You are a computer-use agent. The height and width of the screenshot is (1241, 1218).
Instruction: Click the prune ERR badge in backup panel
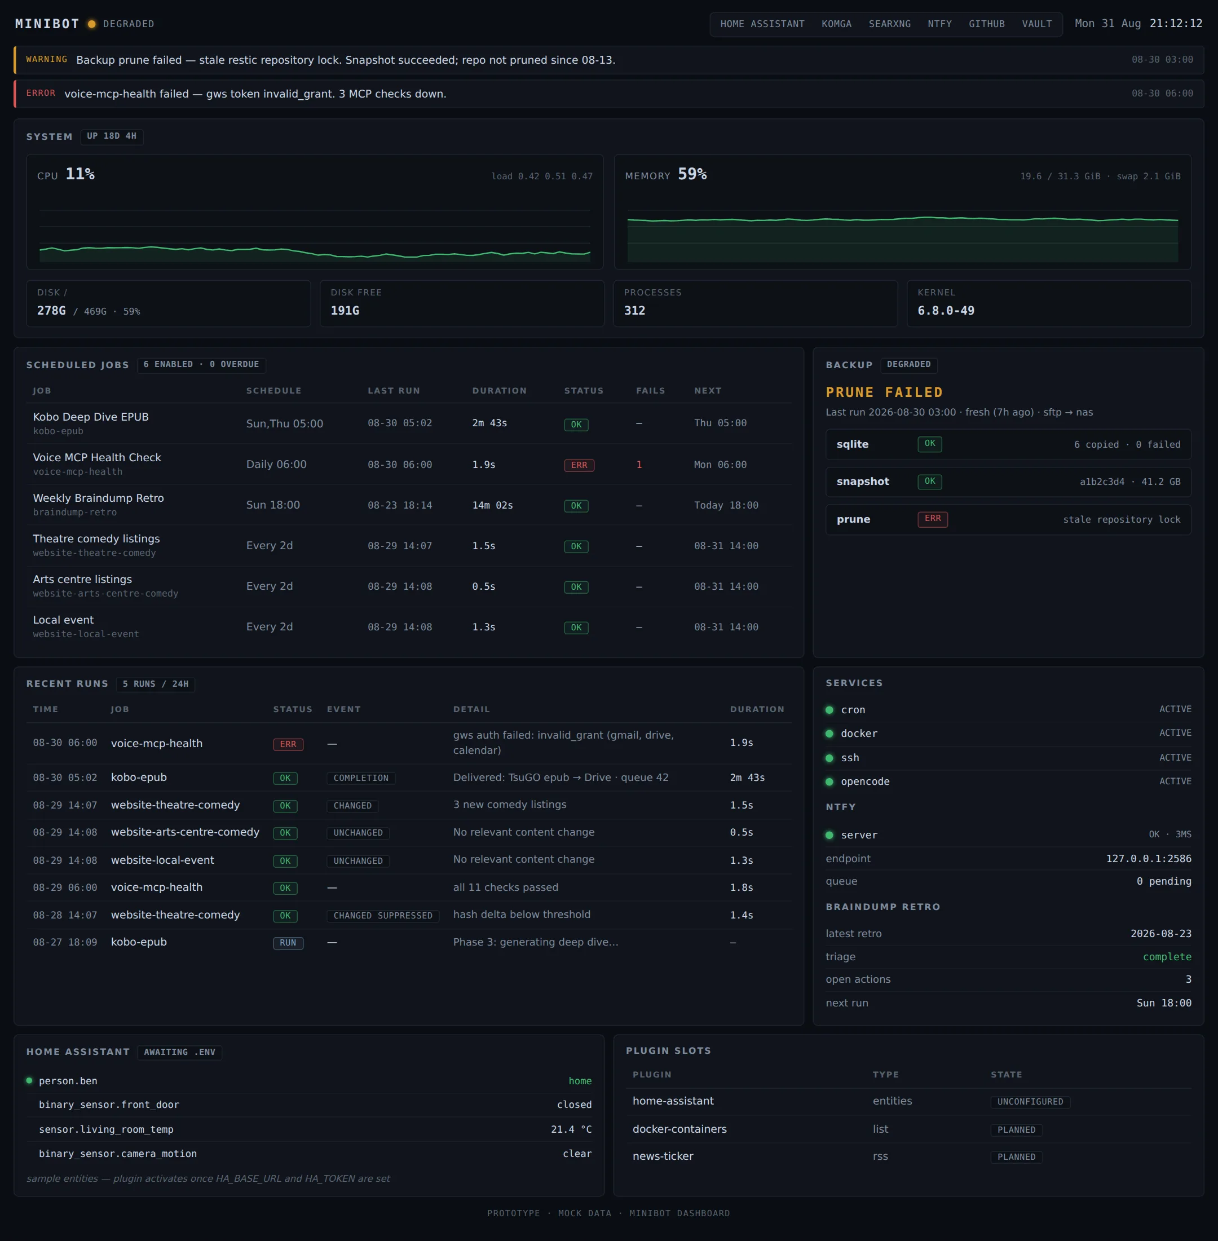[933, 519]
